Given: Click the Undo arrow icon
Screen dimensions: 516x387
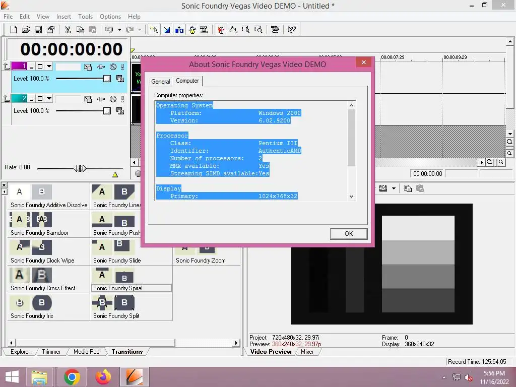Looking at the screenshot, I should click(x=109, y=30).
